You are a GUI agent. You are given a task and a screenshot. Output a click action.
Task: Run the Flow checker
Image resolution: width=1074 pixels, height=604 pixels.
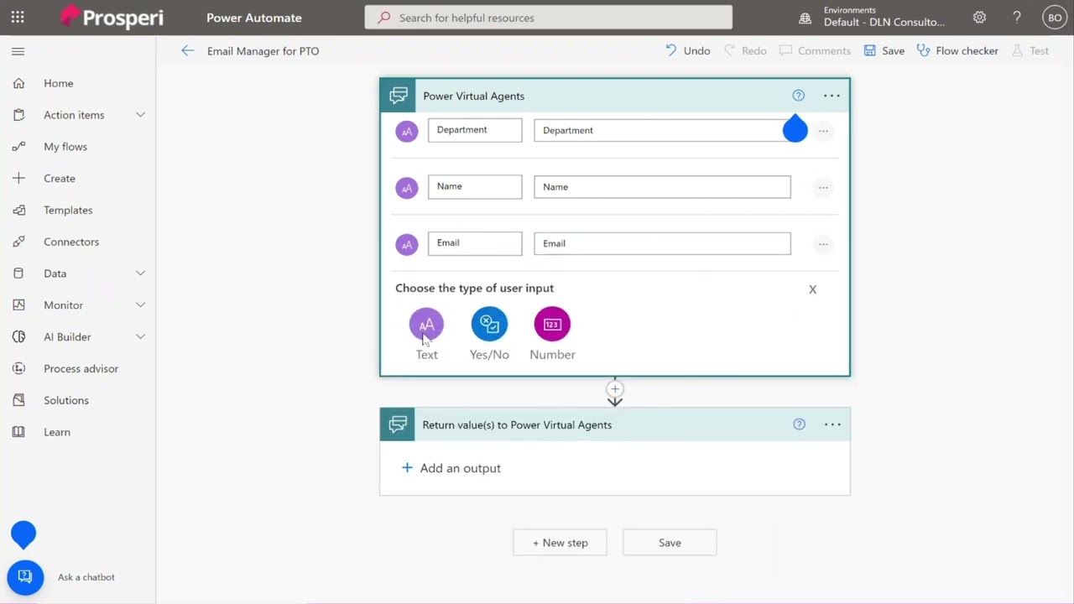957,51
